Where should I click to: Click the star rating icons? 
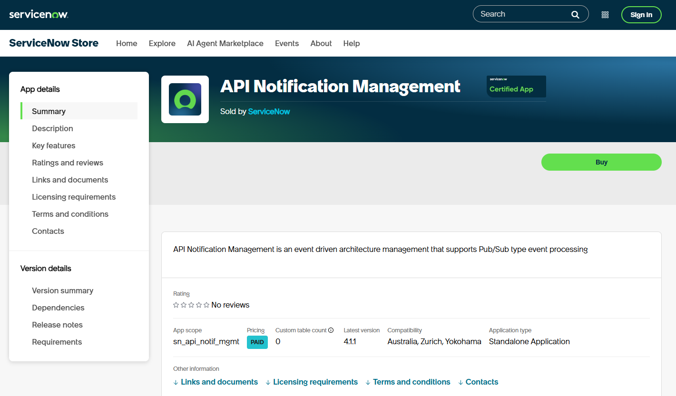(x=191, y=305)
